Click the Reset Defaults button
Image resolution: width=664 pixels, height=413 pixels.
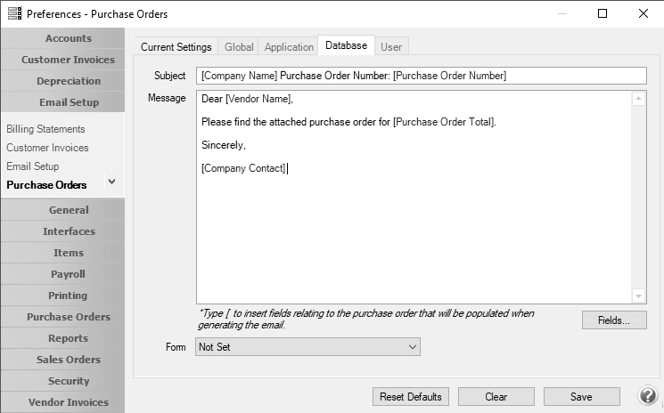(x=411, y=397)
